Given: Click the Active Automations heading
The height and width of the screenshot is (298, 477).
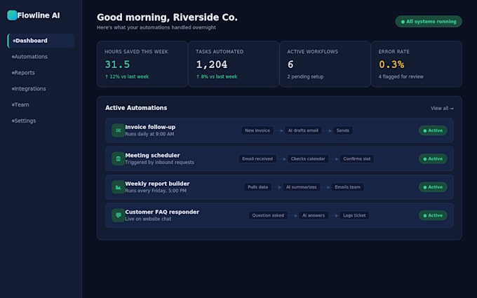Looking at the screenshot, I should tap(136, 108).
